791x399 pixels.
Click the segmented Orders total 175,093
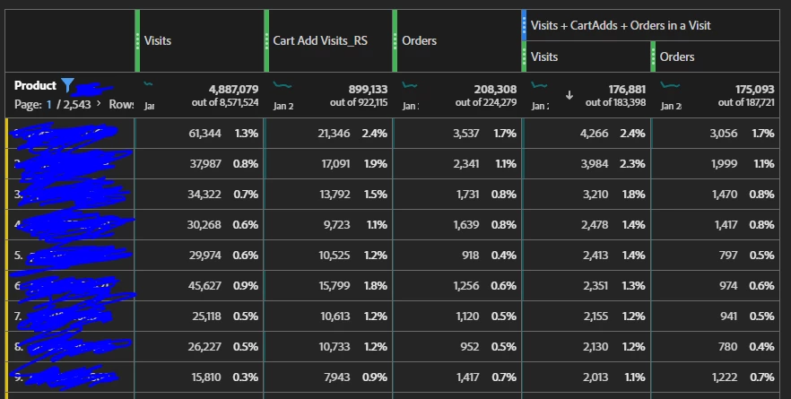[x=755, y=90]
